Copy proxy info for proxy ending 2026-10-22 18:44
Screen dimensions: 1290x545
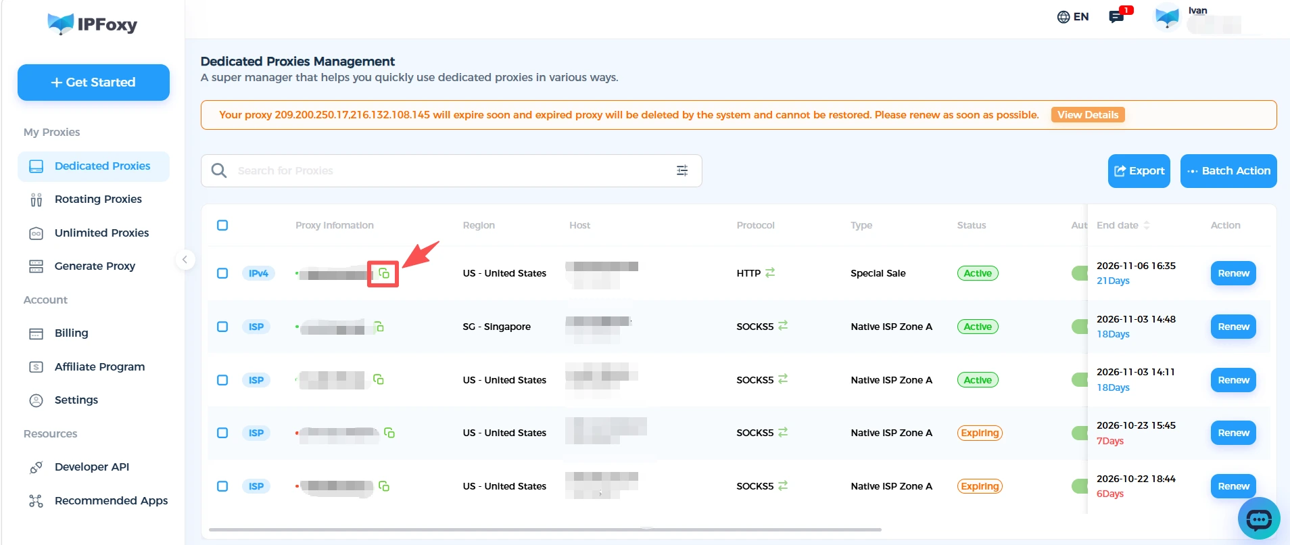(384, 486)
